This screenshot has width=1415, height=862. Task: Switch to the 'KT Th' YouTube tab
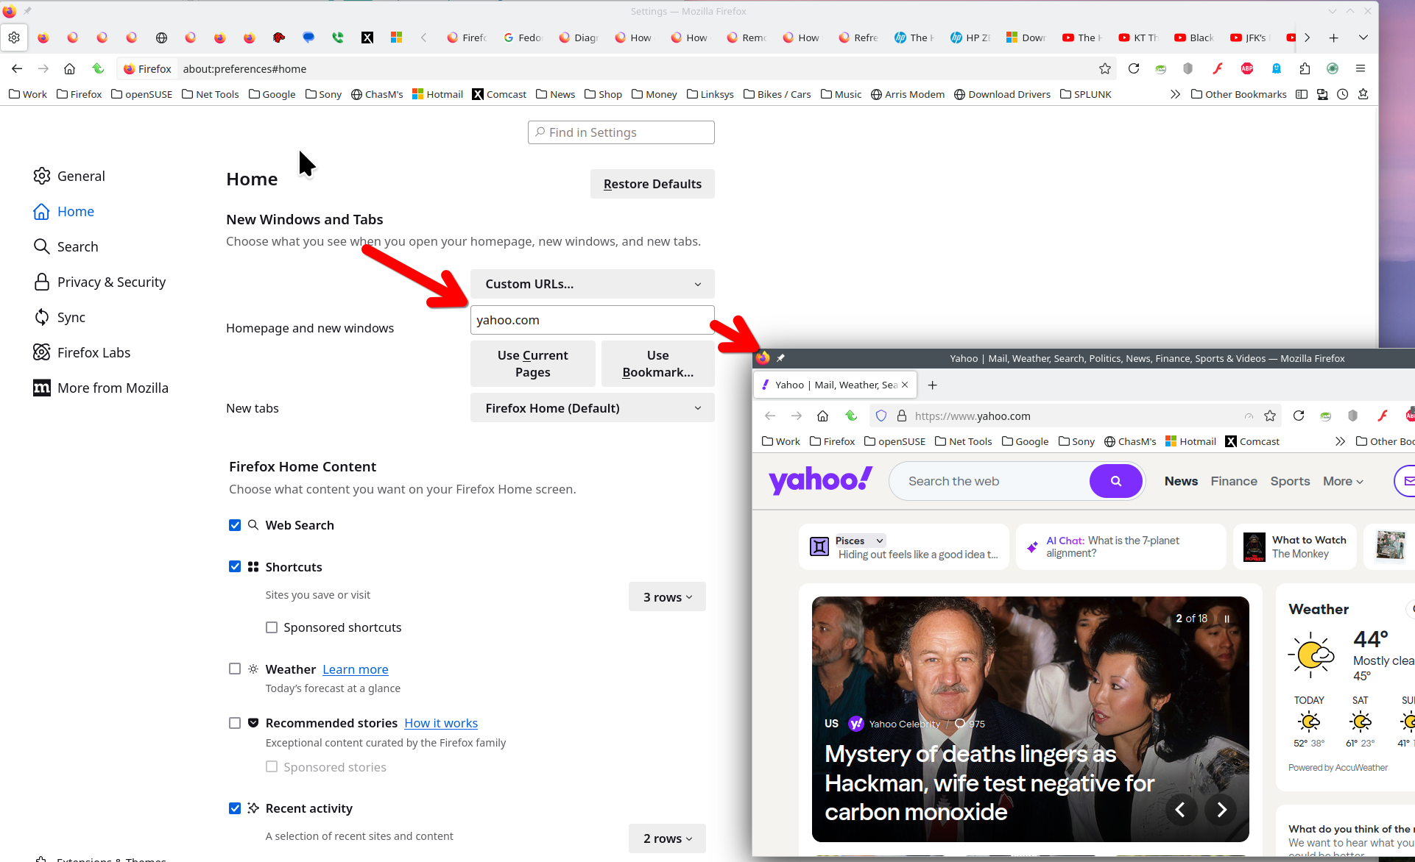1138,38
